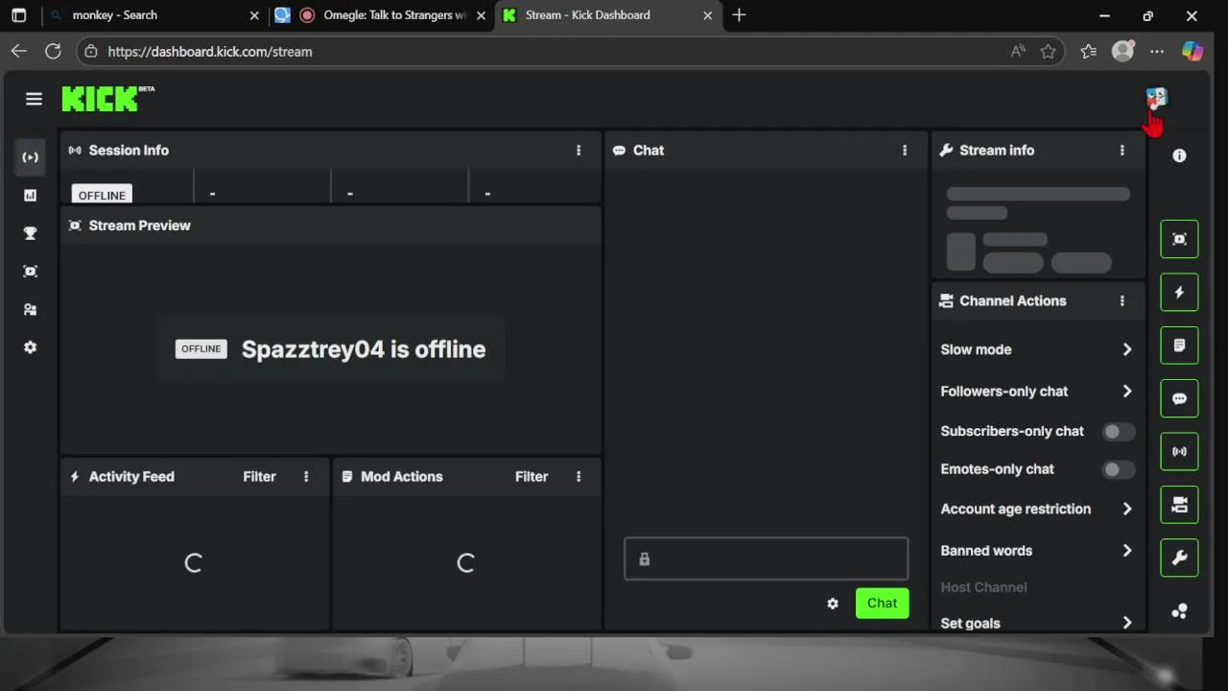Open Copilot in browser toolbar
Screen dimensions: 1228x691
point(1193,52)
